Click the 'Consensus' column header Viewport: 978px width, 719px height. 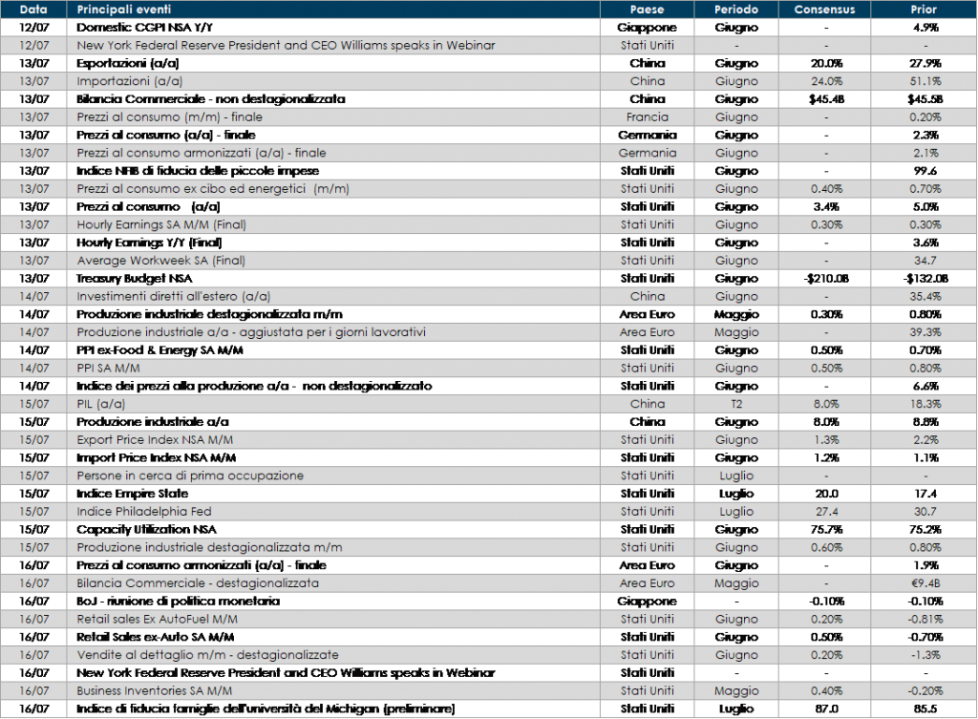point(824,10)
